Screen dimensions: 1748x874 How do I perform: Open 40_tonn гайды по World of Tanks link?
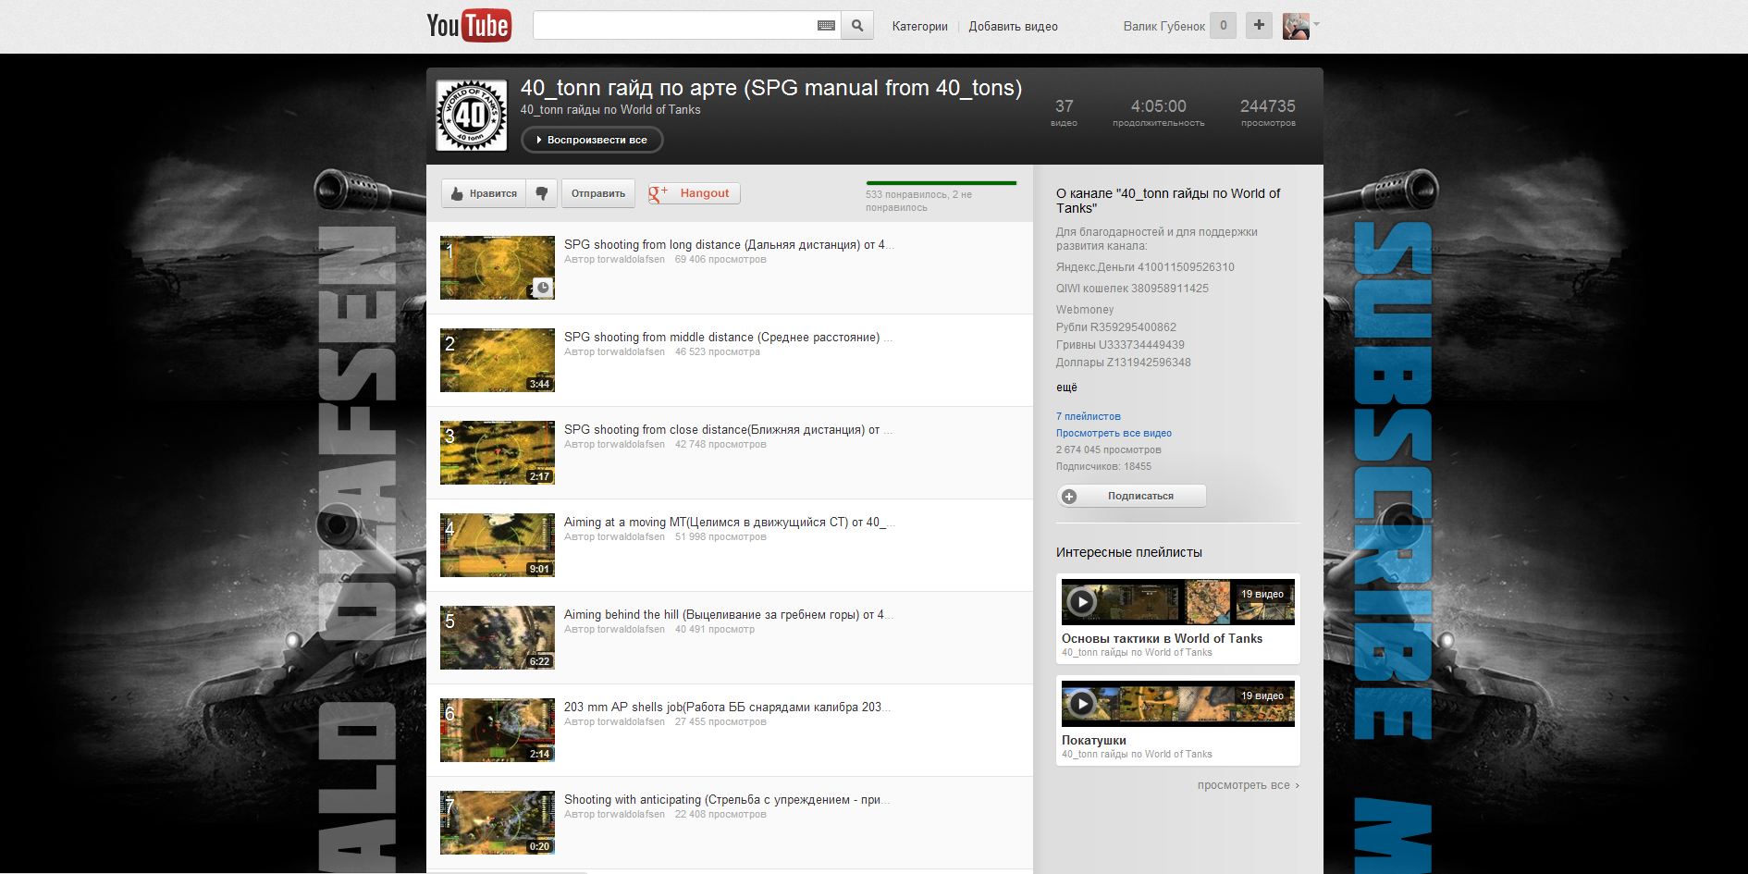610,109
